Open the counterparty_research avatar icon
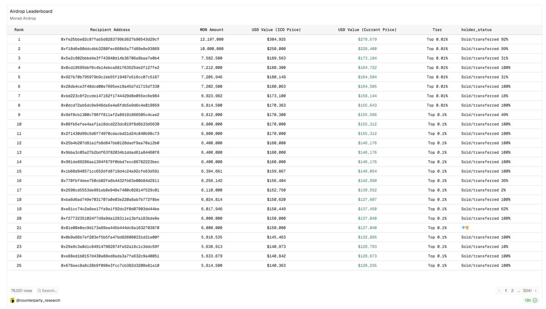Viewport: 546px width, 309px height. click(12, 300)
